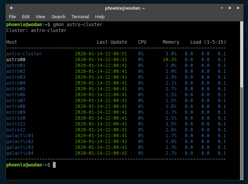Click the 5-minute load 0.0 for astro10
This screenshot has width=248, height=184.
click(205, 118)
